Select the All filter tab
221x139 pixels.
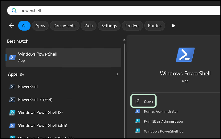pyautogui.click(x=24, y=26)
